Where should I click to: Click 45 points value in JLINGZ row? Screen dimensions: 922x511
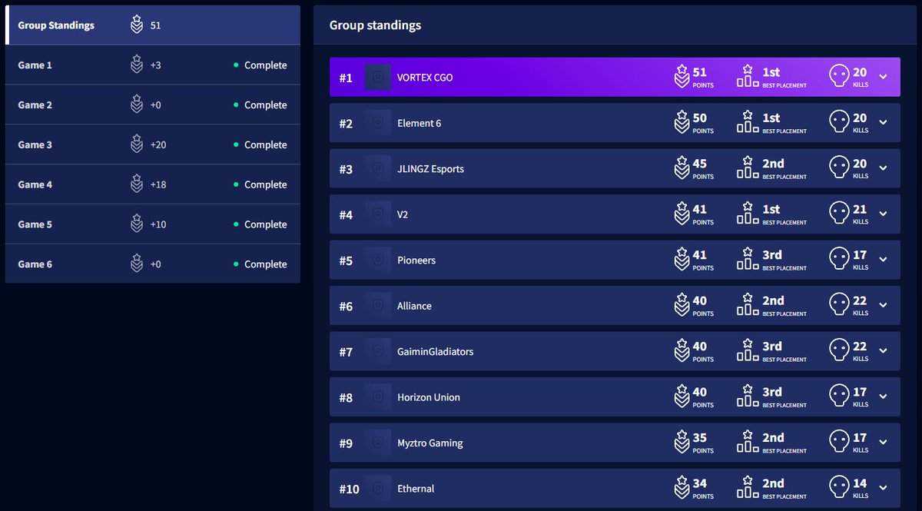coord(700,164)
